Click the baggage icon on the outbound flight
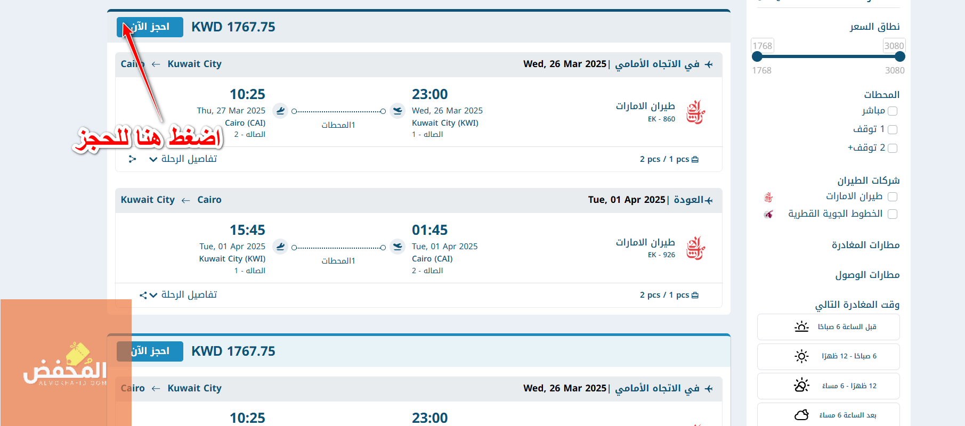Screen dimensions: 965x426 (x=695, y=159)
